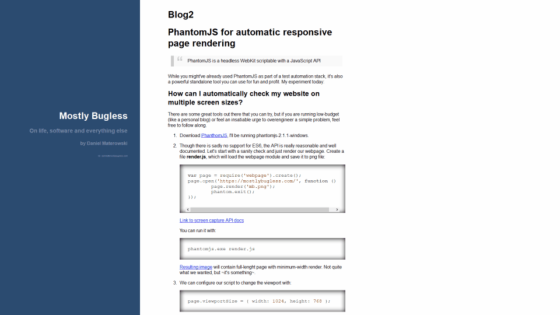Click the code block's left scroll arrow

tap(187, 209)
